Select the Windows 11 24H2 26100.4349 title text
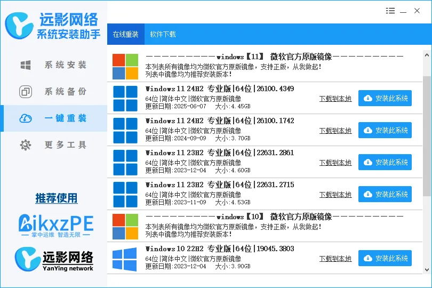Screen dimensions: 432x288 click(x=220, y=89)
